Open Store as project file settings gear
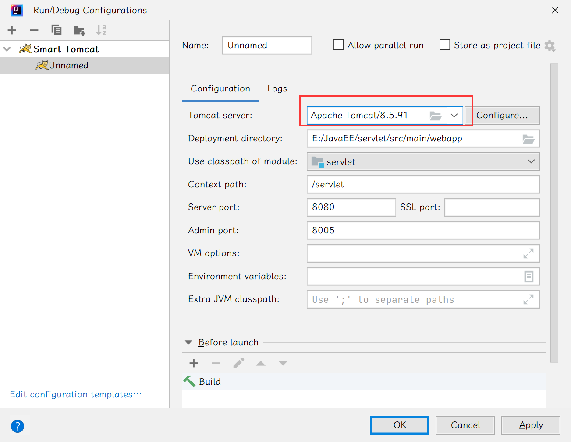 [550, 46]
